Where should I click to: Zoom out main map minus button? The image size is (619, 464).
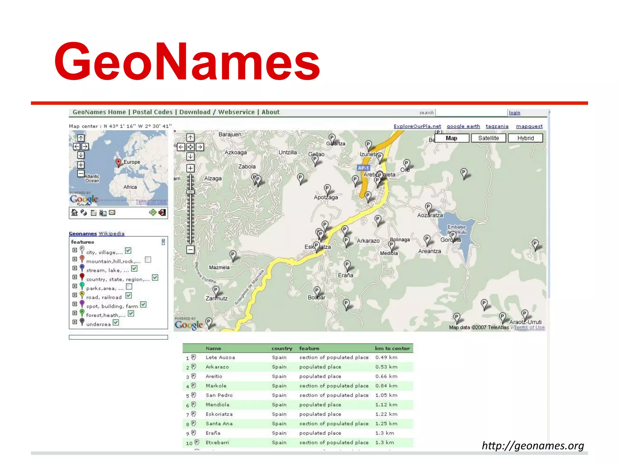tap(190, 250)
